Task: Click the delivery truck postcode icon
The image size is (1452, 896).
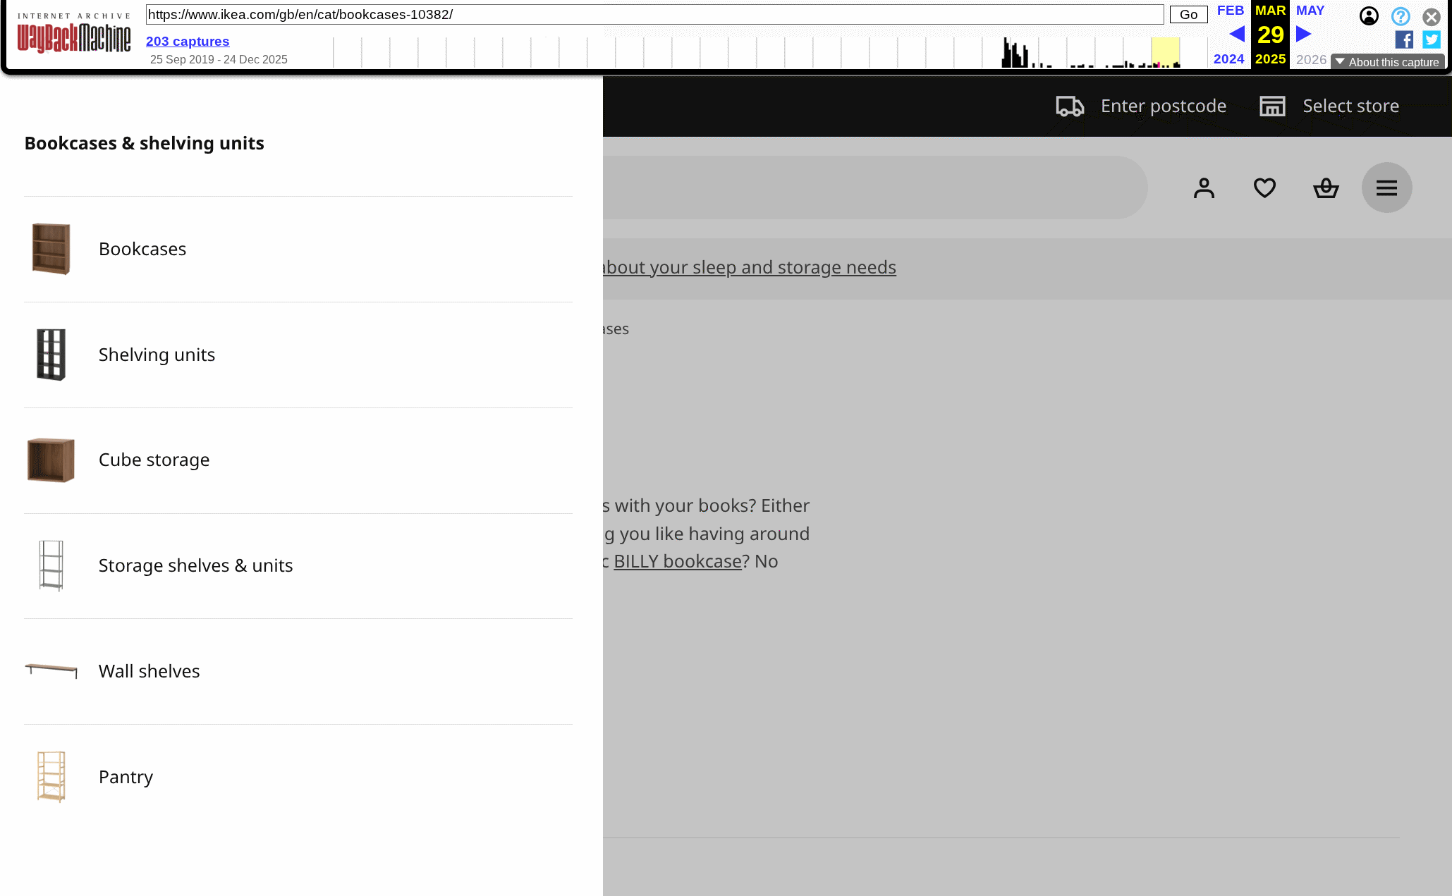Action: (1070, 106)
